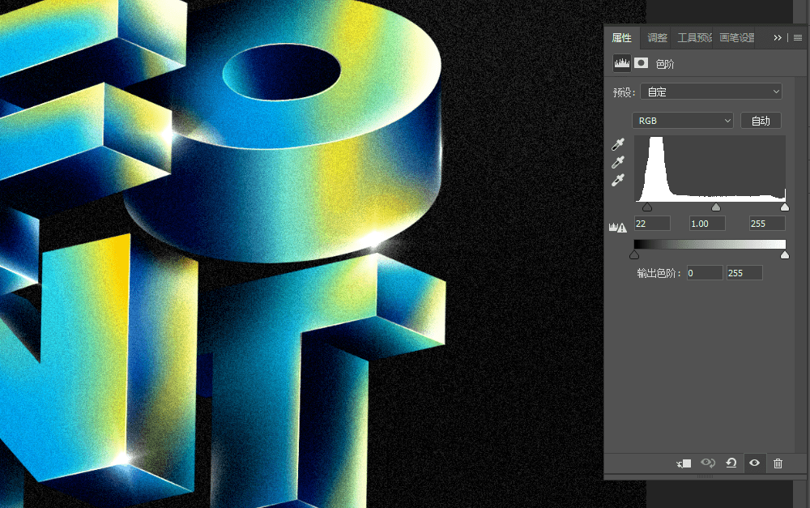The image size is (810, 508).
Task: Click the layer mask icon
Action: coord(642,63)
